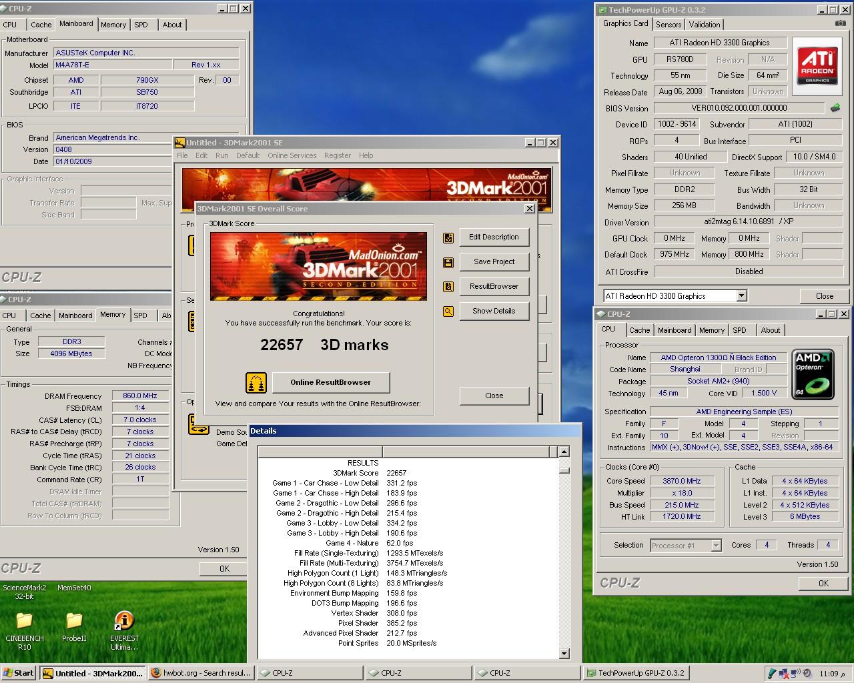Click TechPowerUp GPU-Z taskbar button

(635, 673)
